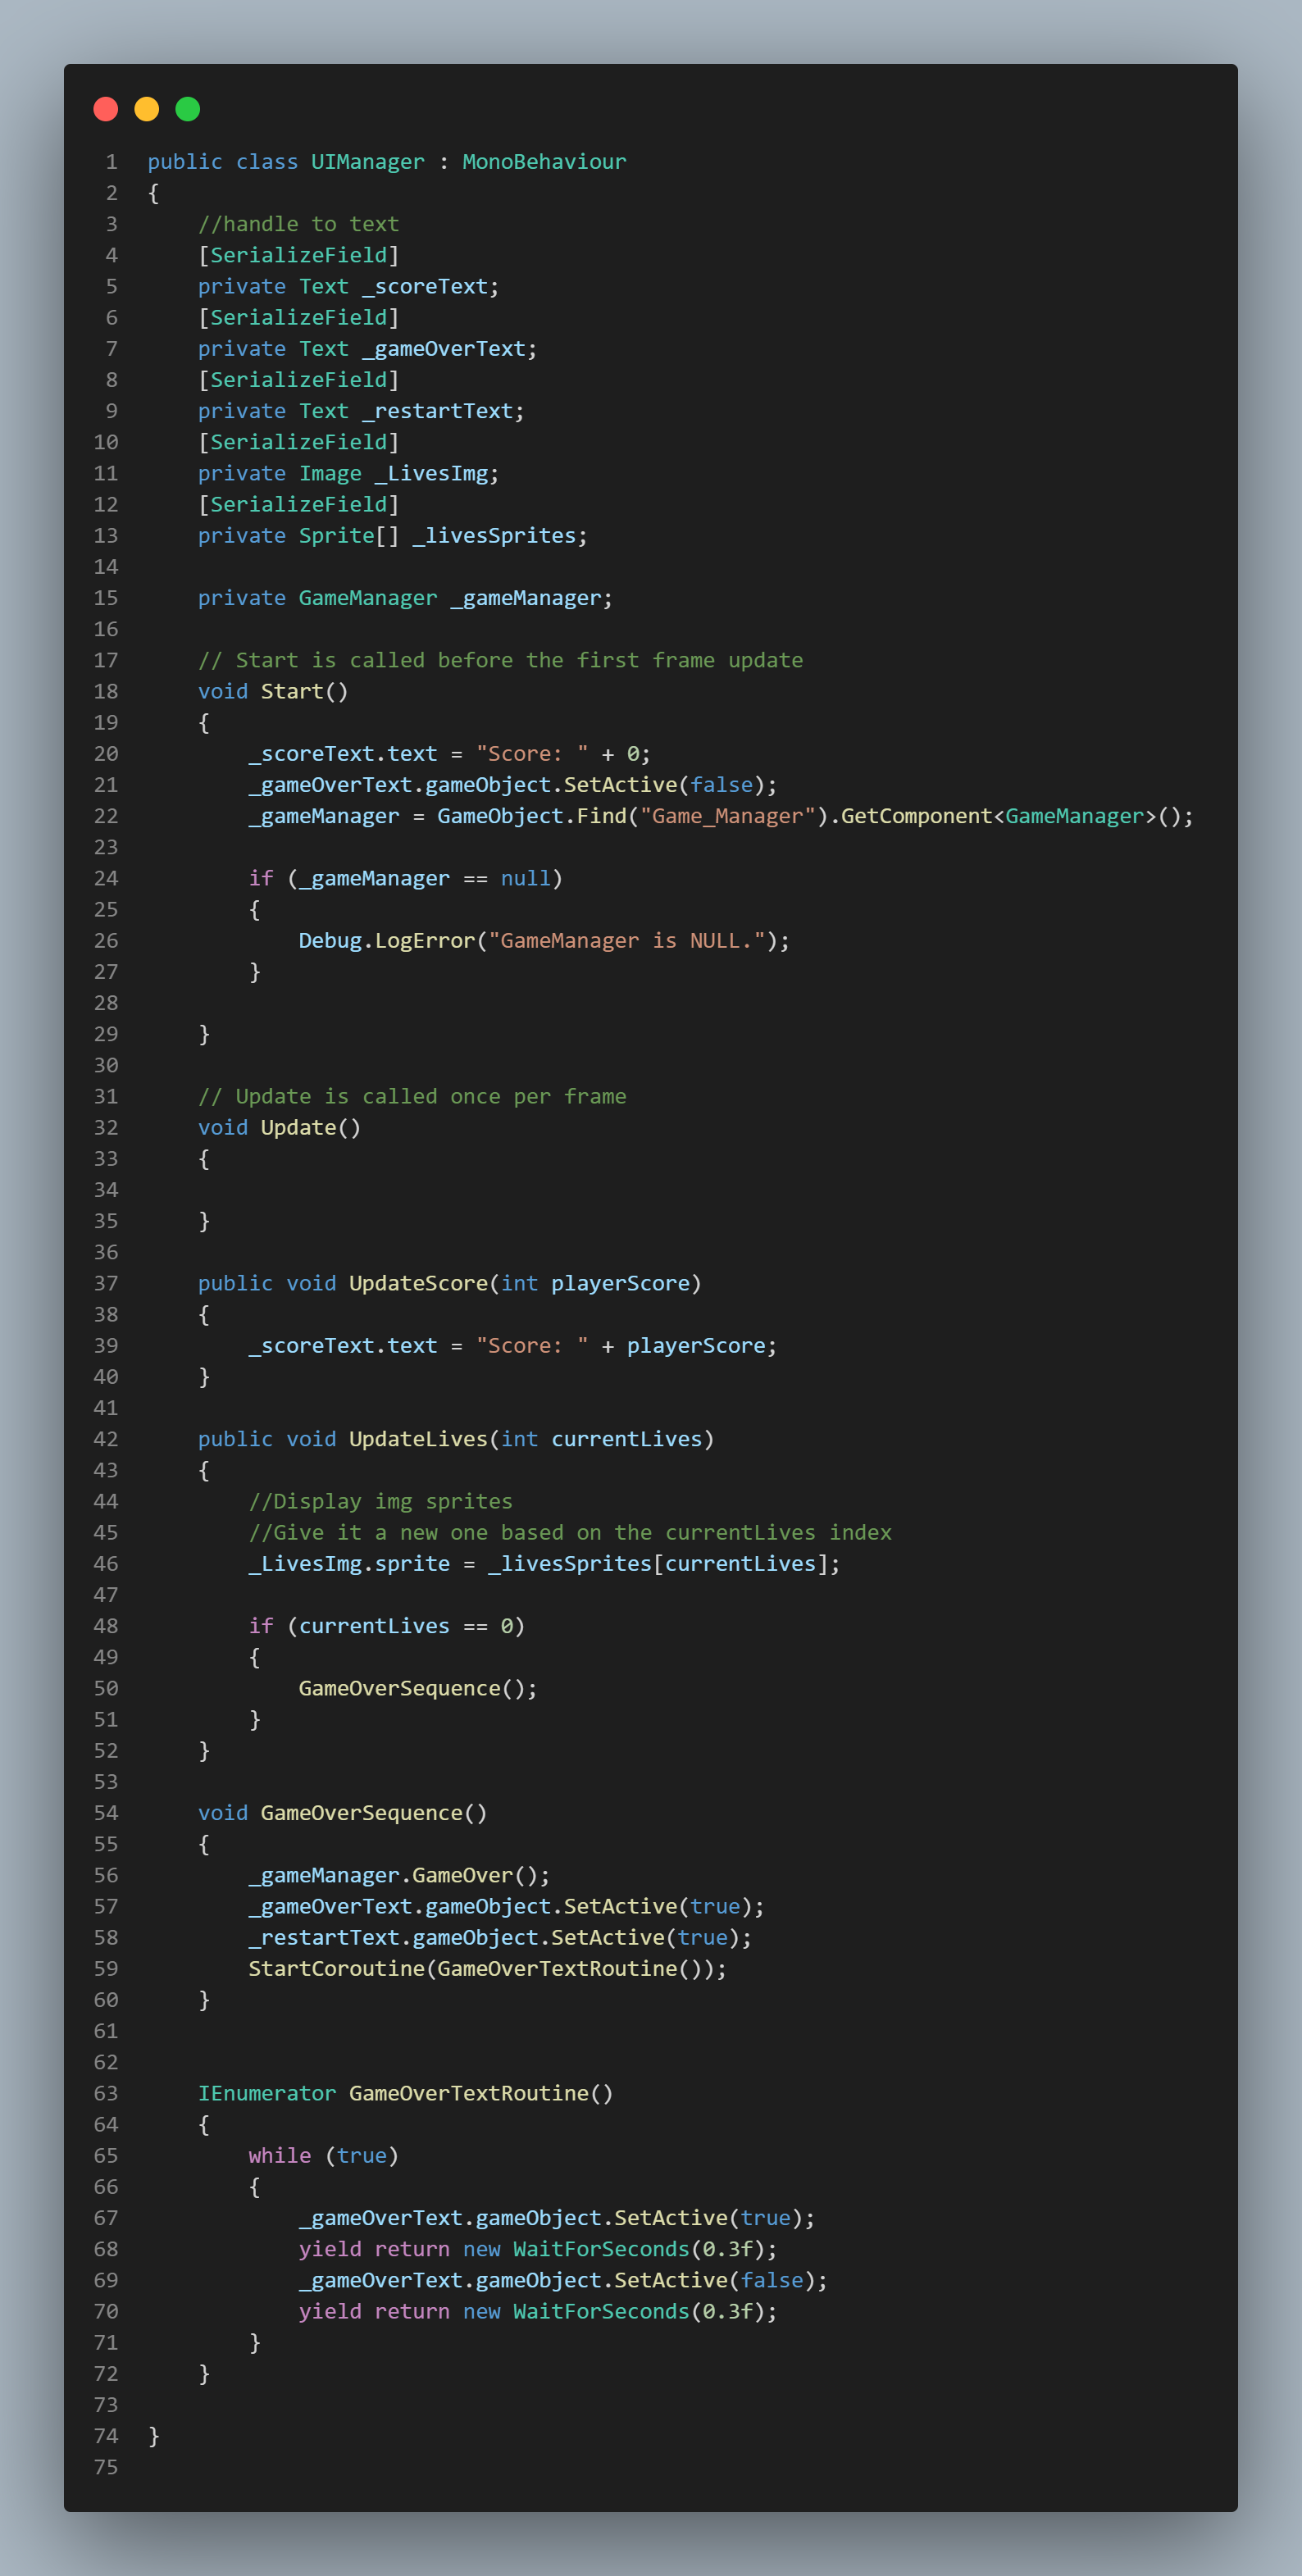Click _restartText on line 9
This screenshot has width=1302, height=2576.
pos(437,411)
